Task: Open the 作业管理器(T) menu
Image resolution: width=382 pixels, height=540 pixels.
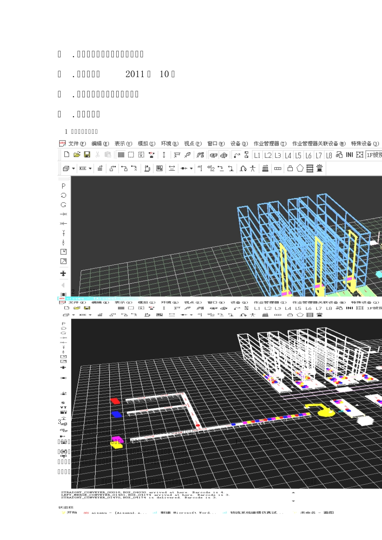Action: point(270,143)
